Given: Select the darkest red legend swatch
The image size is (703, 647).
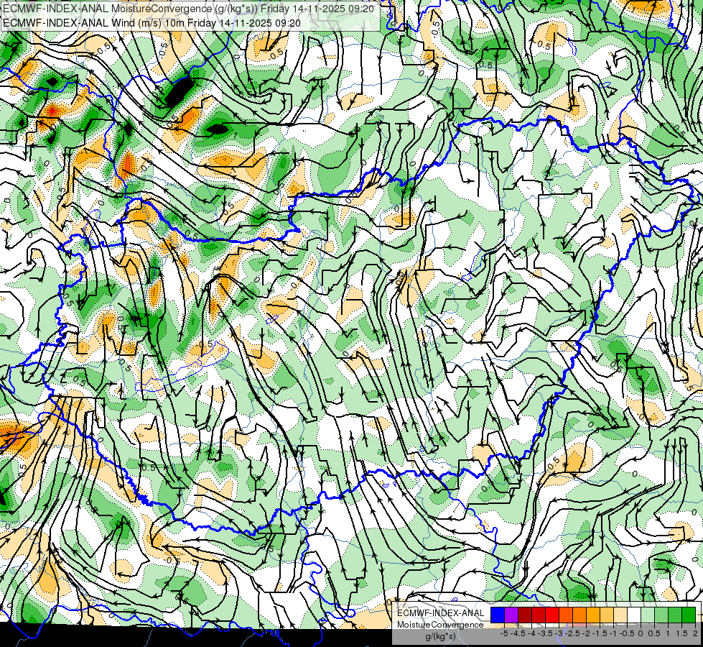Looking at the screenshot, I should pyautogui.click(x=525, y=615).
